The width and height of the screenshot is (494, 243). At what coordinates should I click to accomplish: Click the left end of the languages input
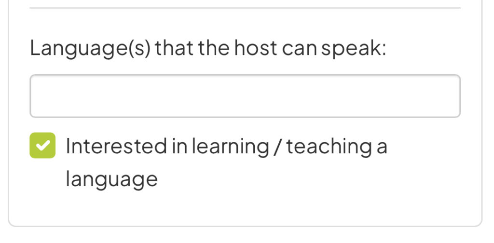click(41, 96)
